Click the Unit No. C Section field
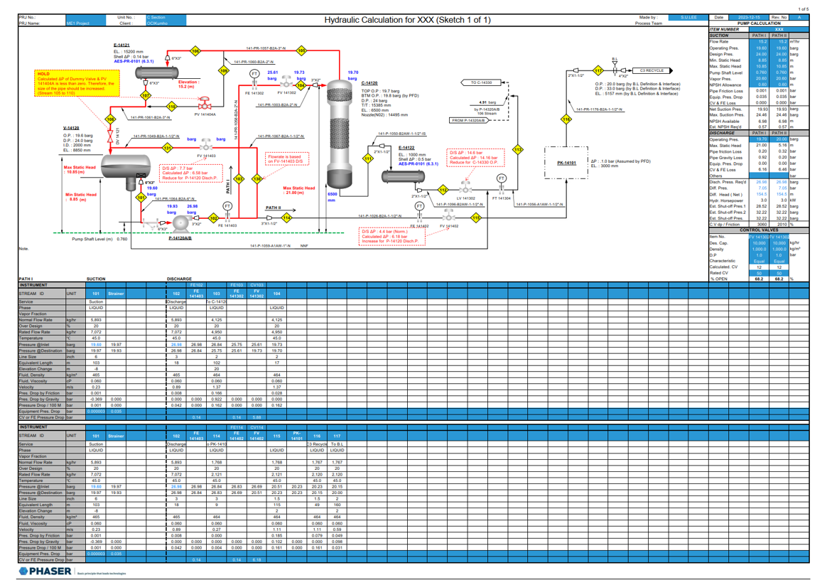Image resolution: width=827 pixels, height=585 pixels. pos(166,17)
